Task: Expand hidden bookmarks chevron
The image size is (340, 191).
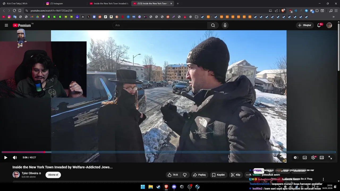Action: 334,17
